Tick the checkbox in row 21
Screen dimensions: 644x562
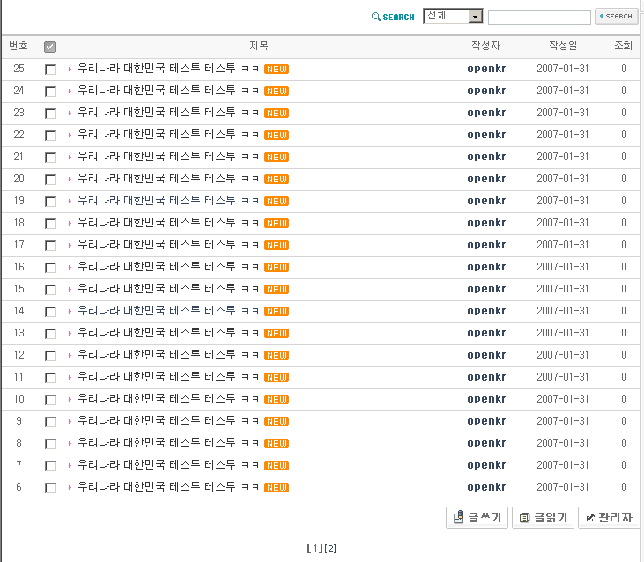click(x=50, y=158)
